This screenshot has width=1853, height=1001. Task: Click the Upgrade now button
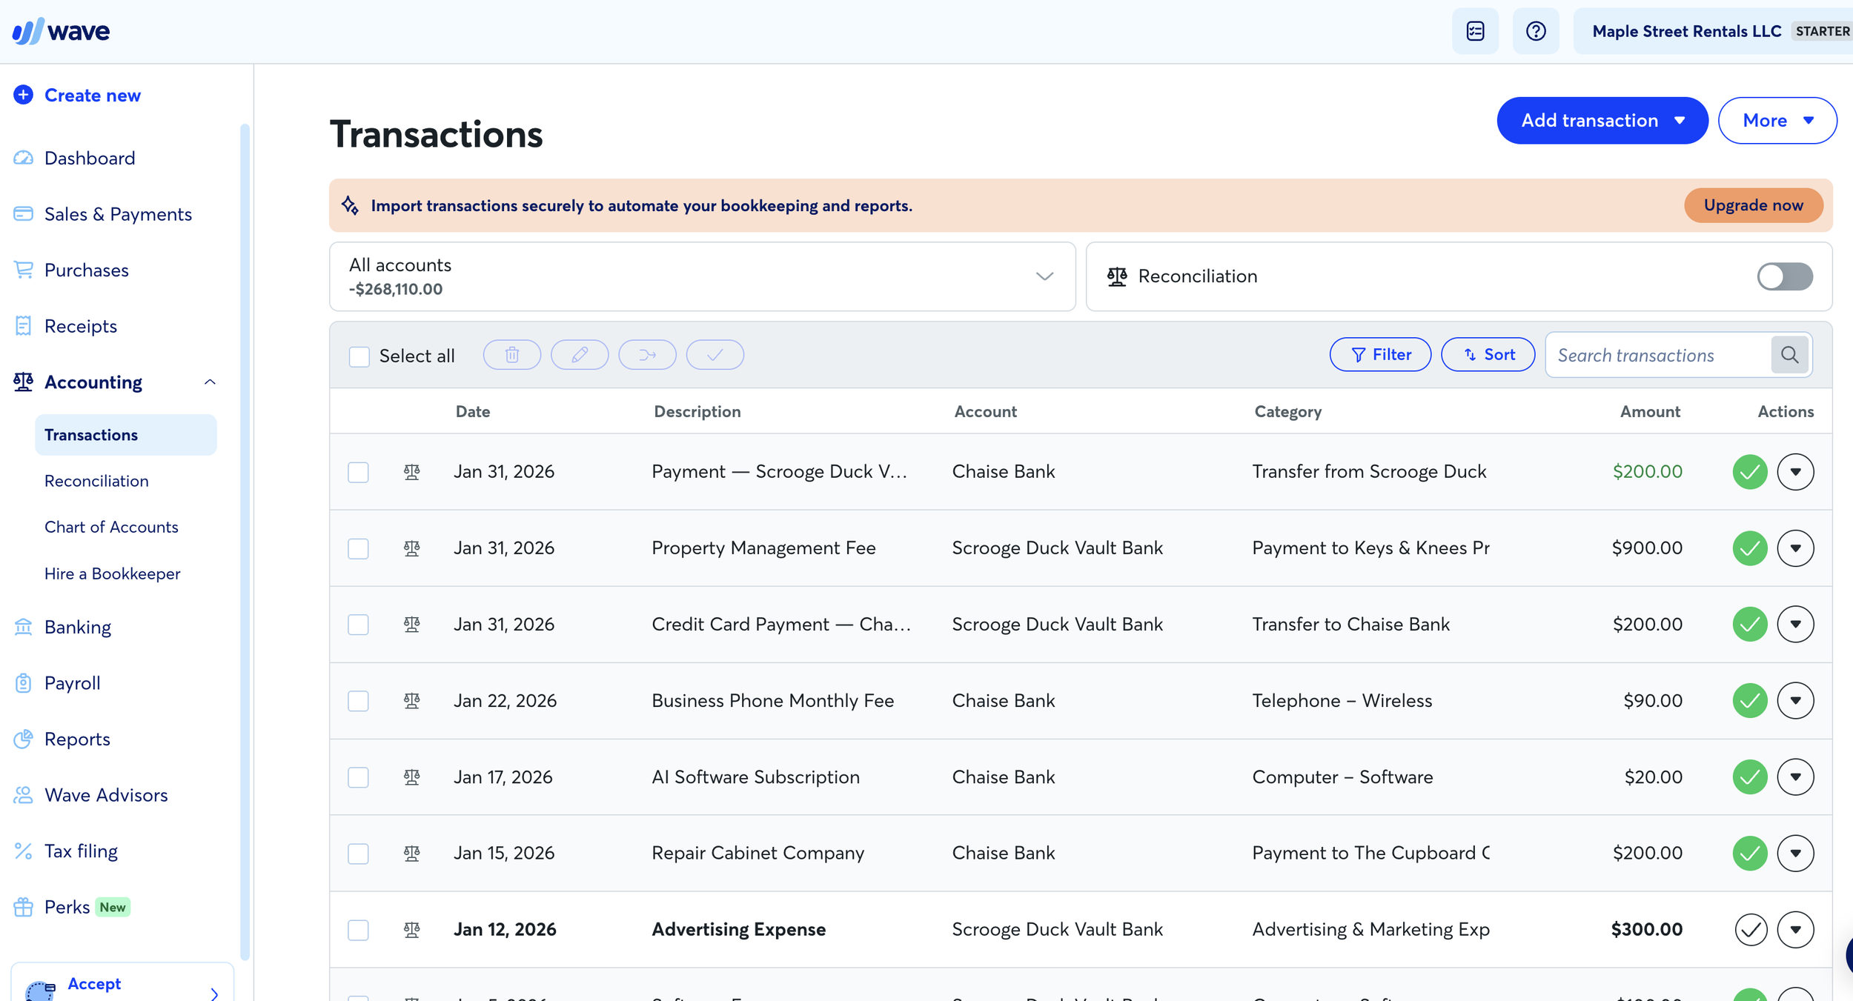point(1753,205)
